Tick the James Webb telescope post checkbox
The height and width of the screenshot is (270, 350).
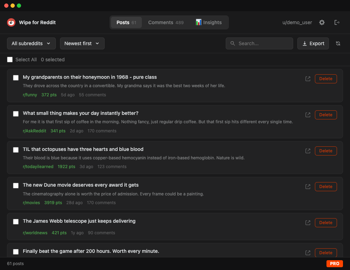16,222
